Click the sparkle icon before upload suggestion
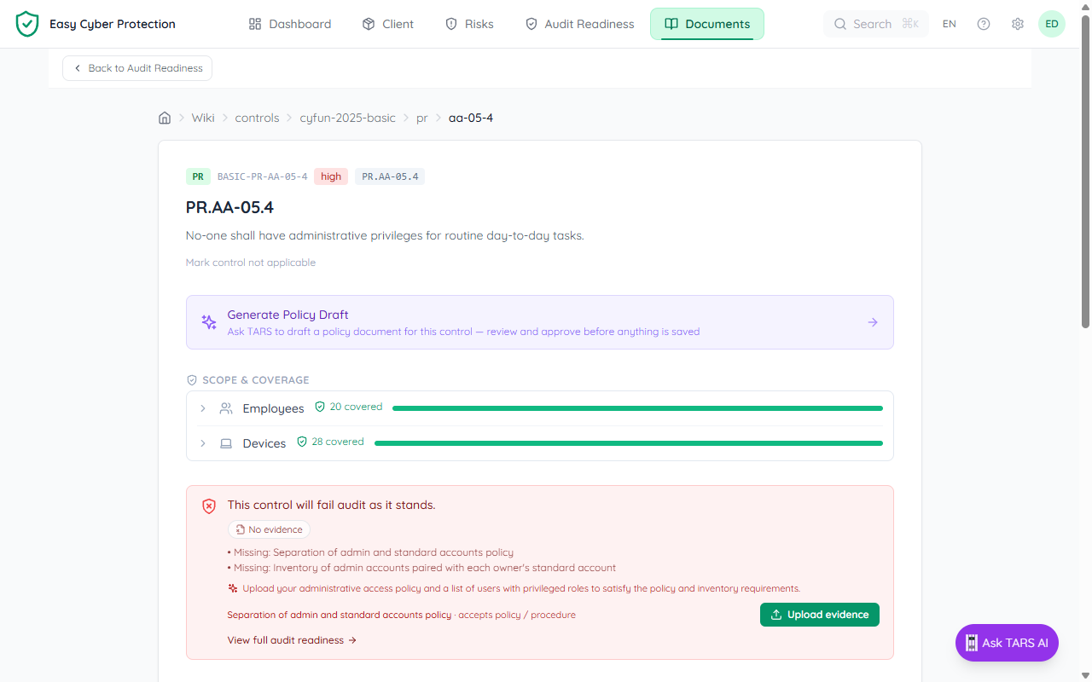The width and height of the screenshot is (1092, 682). (x=233, y=588)
